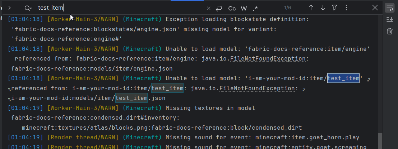Close the search bar
The width and height of the screenshot is (398, 149).
pos(375,8)
